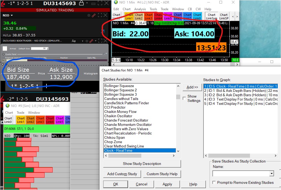The width and height of the screenshot is (281, 190).
Task: Open the CW menu in chart #4
Action: coord(198,9)
